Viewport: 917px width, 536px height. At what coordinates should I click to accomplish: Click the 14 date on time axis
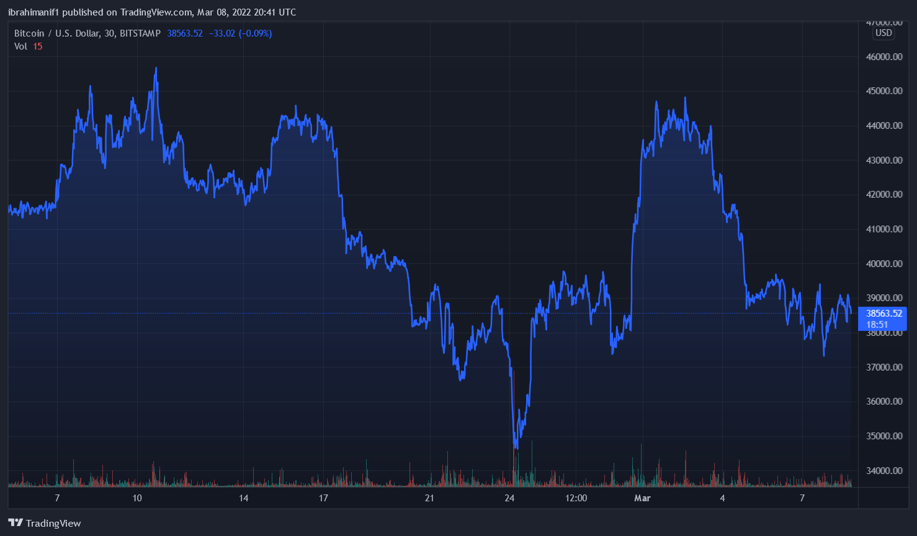click(244, 498)
